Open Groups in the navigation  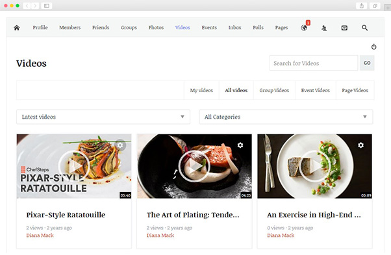pyautogui.click(x=129, y=28)
